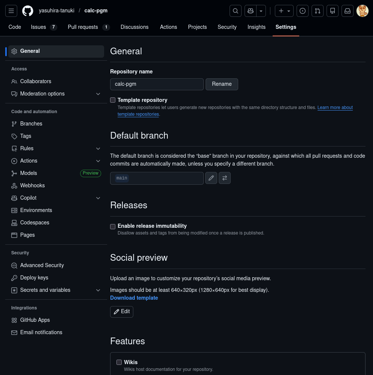
Task: Open the notifications inbox icon
Action: [348, 11]
